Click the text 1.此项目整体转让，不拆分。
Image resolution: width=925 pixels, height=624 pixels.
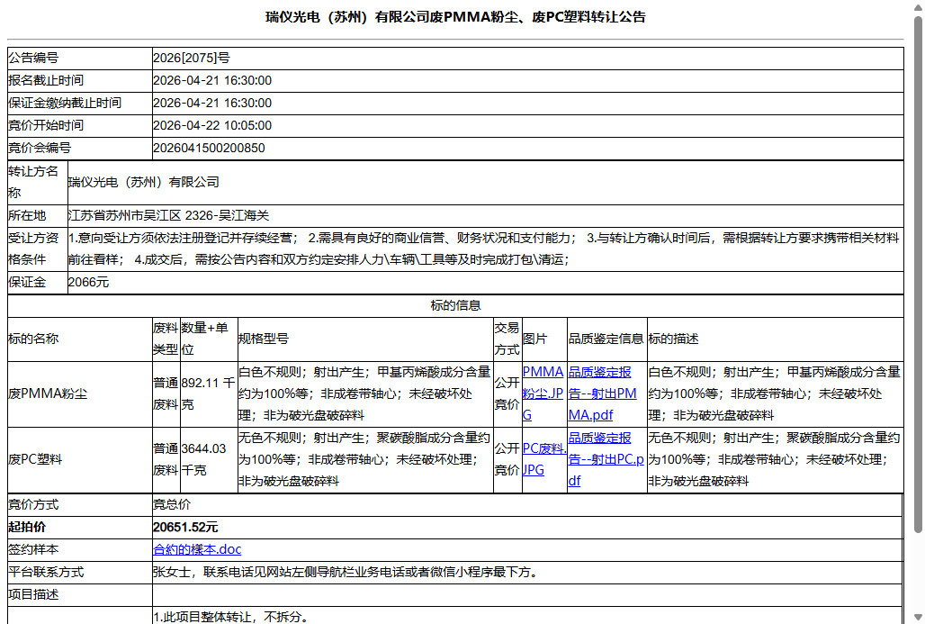click(x=230, y=617)
